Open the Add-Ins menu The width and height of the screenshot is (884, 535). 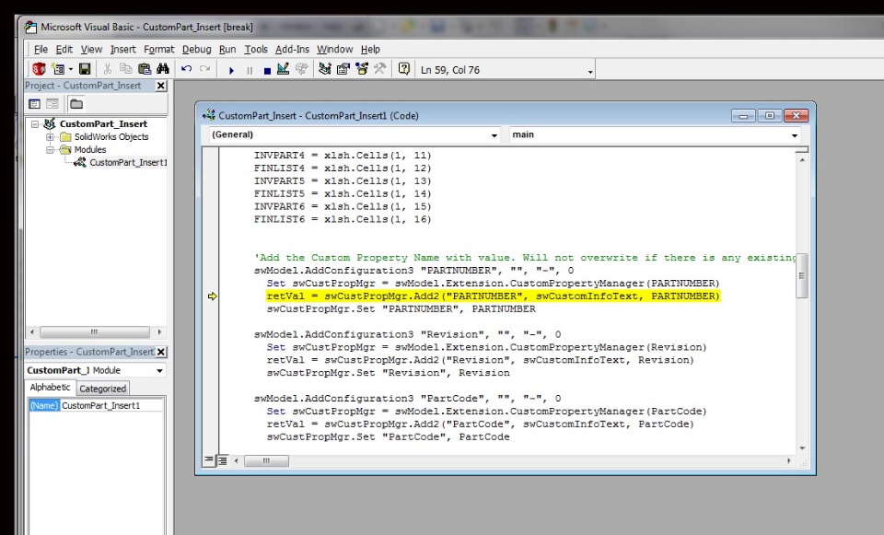pyautogui.click(x=292, y=50)
